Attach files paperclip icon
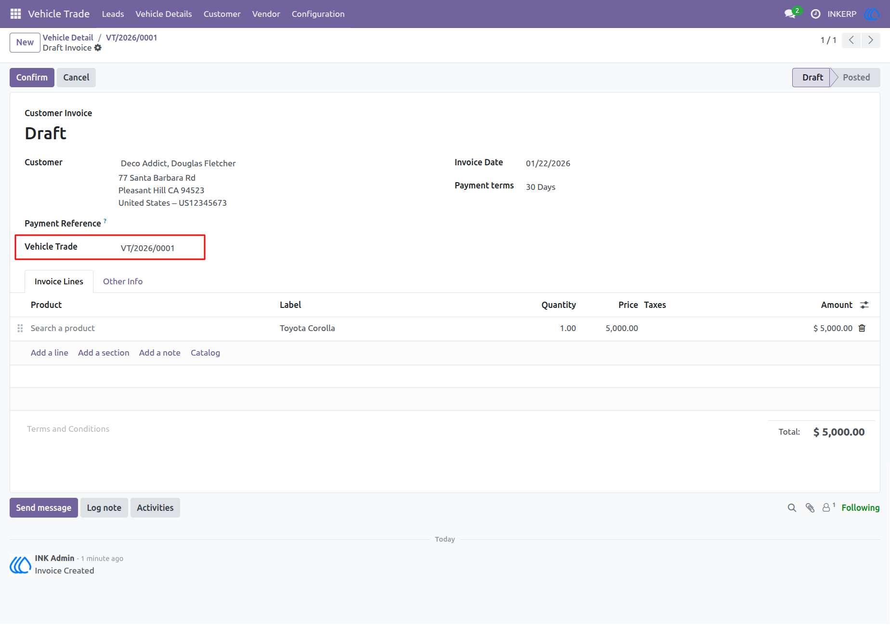This screenshot has width=890, height=625. coord(810,508)
